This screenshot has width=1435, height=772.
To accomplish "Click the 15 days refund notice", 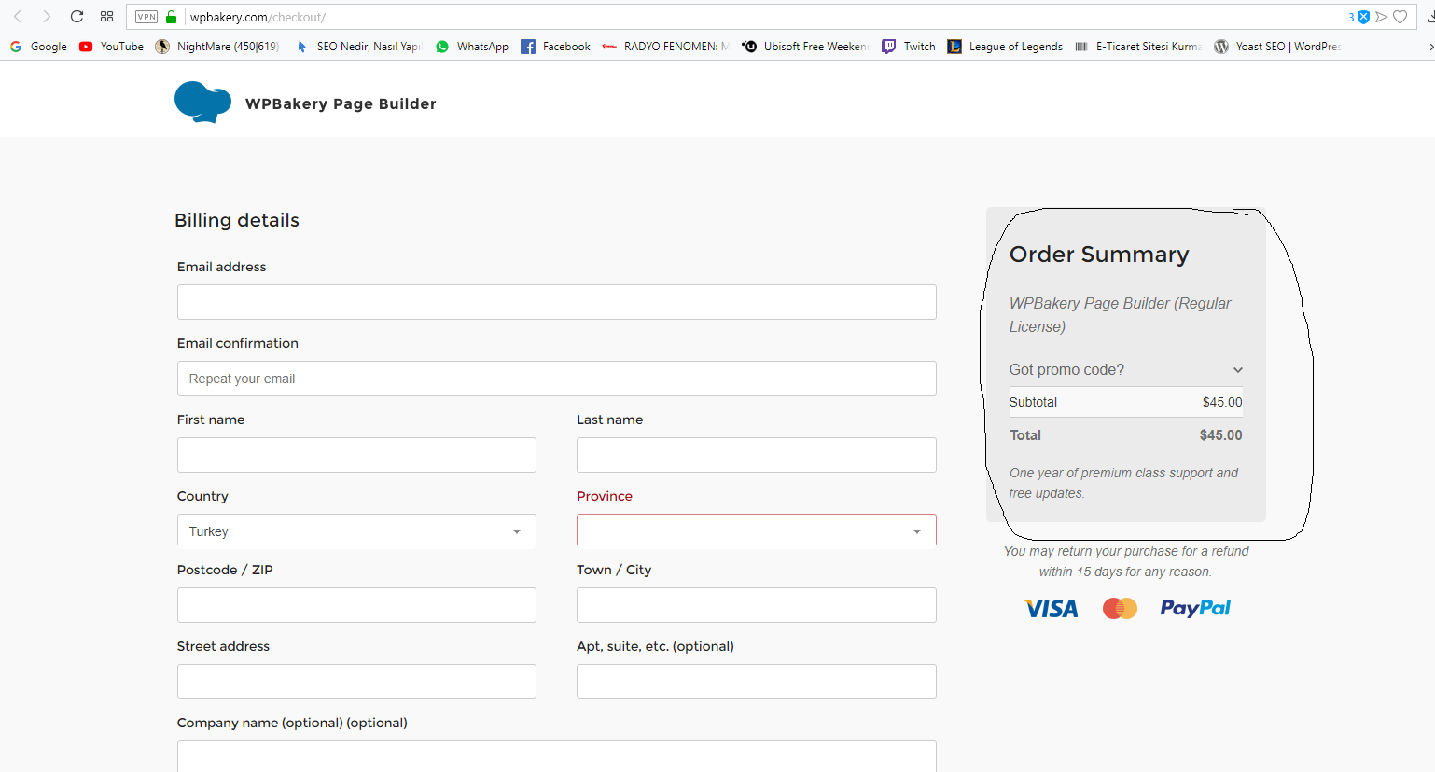I will click(1126, 561).
